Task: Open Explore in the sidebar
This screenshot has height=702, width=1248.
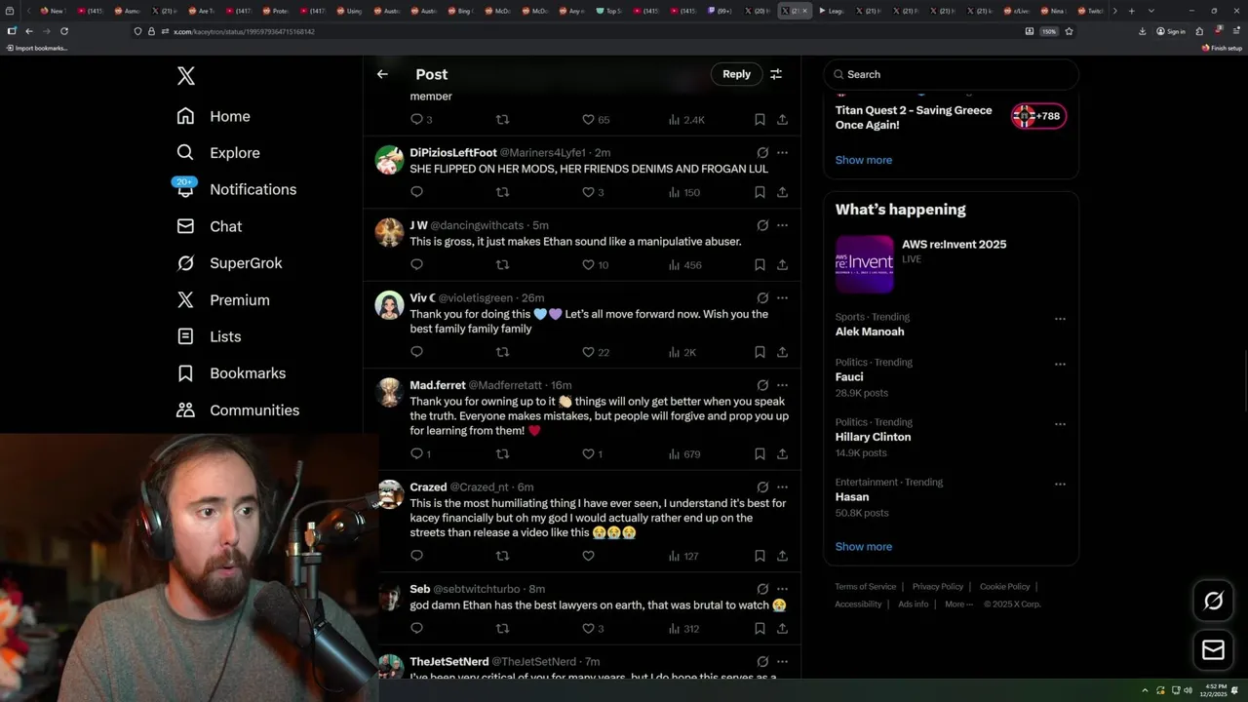Action: click(x=218, y=153)
